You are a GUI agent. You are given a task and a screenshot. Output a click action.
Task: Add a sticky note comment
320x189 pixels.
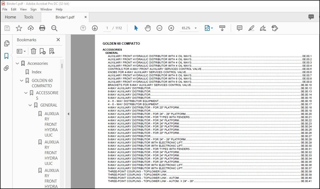click(240, 28)
